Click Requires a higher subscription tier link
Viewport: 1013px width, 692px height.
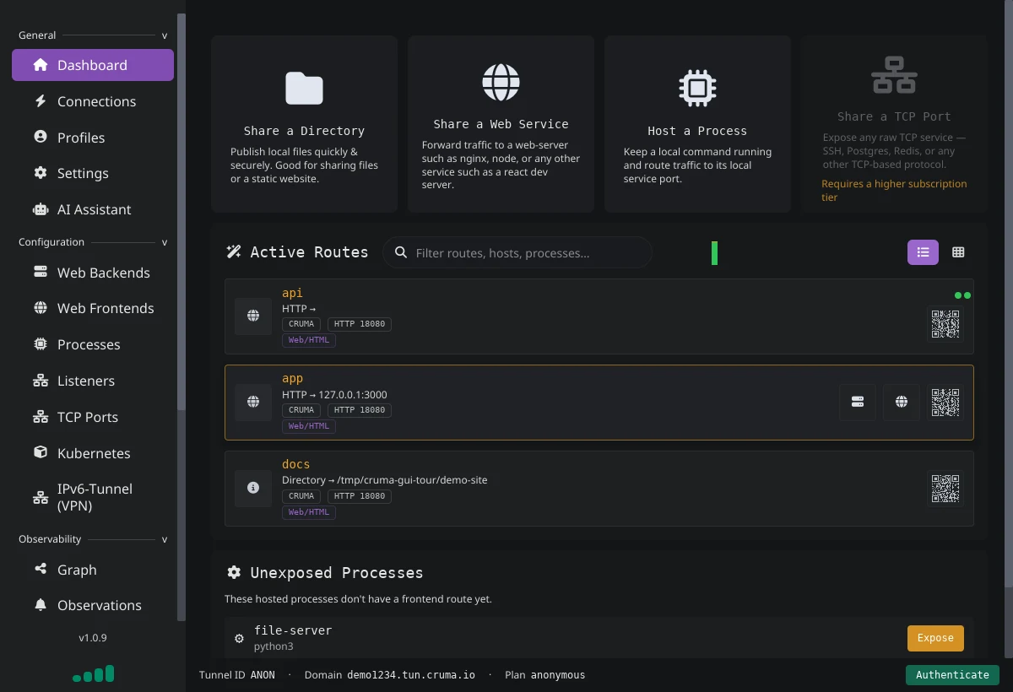[894, 190]
